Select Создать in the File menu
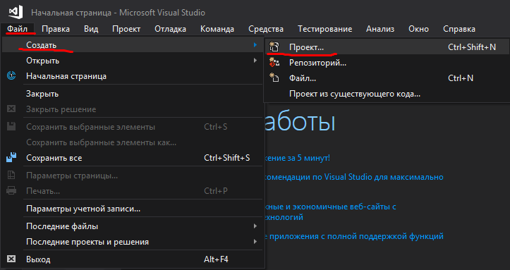This screenshot has height=270, width=510. [132, 45]
